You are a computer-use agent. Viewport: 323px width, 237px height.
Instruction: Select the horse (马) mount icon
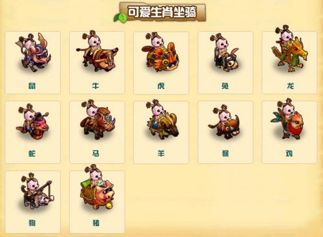[x=98, y=119]
